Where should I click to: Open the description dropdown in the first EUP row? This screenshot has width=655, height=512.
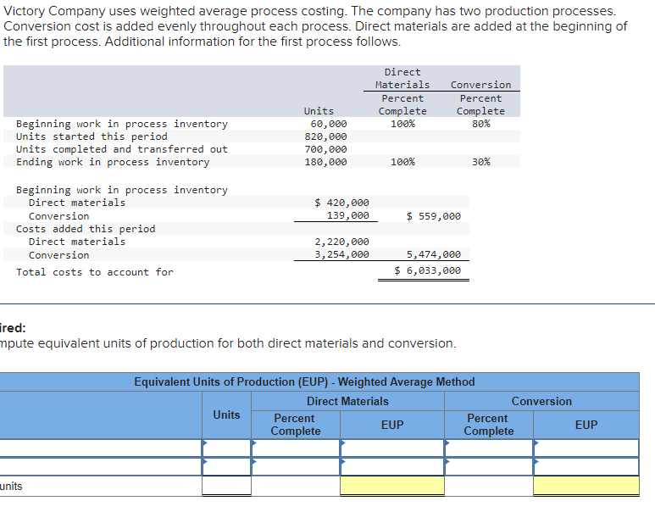[101, 448]
